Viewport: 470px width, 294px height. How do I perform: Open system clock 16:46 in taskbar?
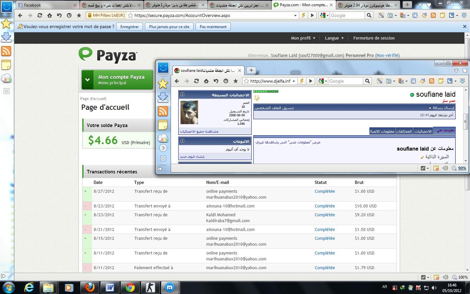point(452,285)
